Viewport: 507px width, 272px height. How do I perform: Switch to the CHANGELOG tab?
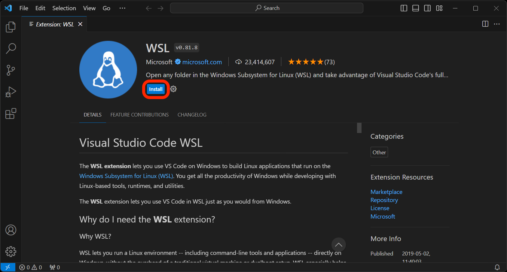coord(192,115)
